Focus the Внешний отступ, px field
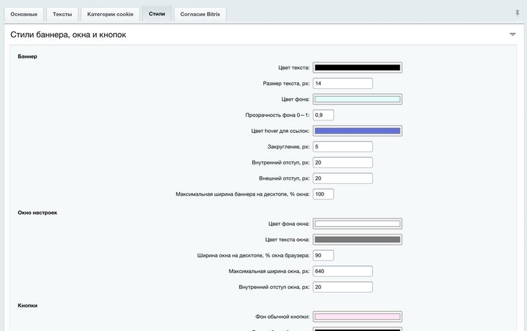 point(343,178)
